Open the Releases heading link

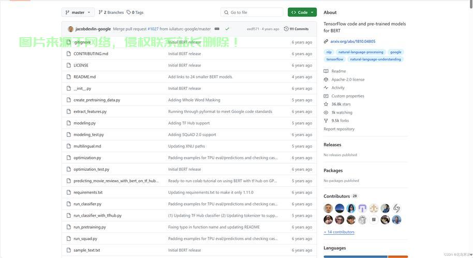tap(332, 144)
